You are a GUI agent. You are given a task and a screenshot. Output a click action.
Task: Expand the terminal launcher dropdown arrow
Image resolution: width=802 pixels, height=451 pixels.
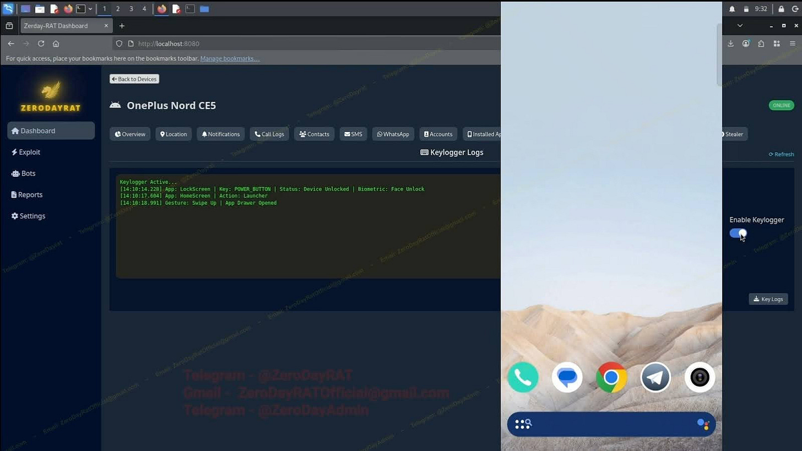tap(90, 9)
